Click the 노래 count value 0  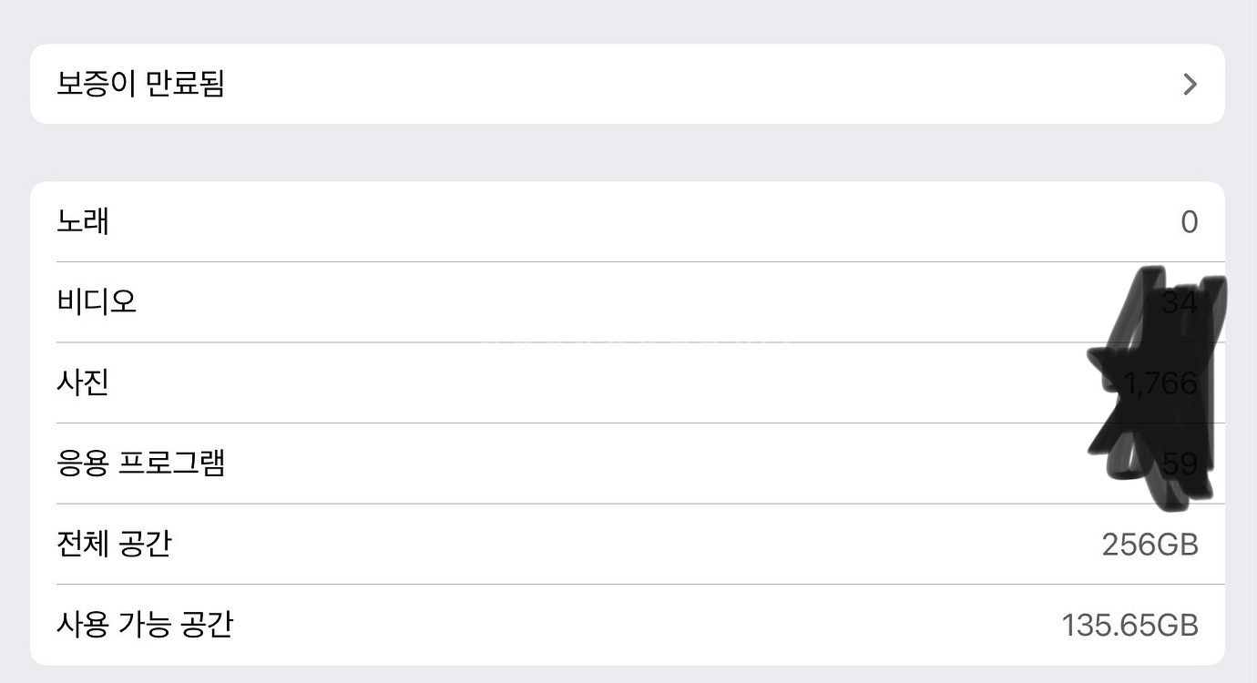[x=1189, y=222]
